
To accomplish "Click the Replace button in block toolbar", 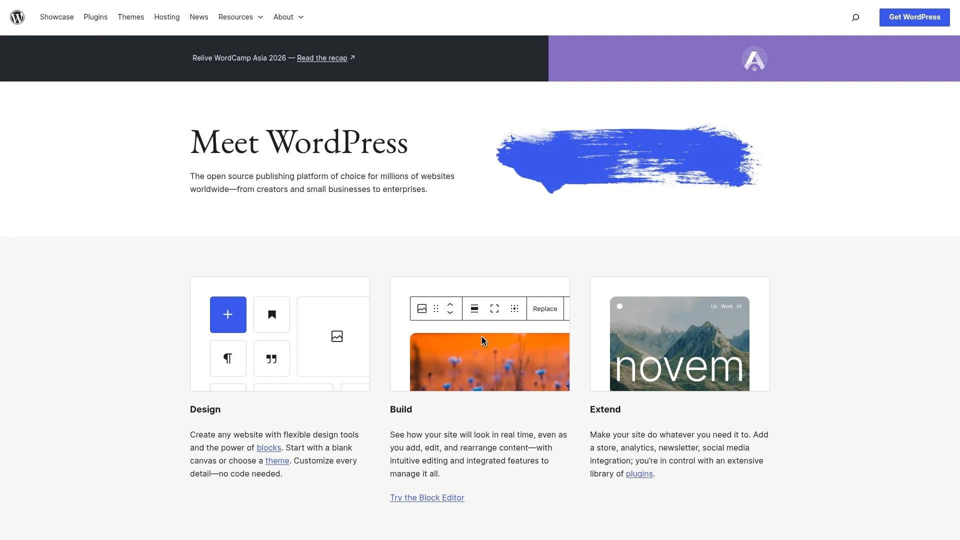I will pos(544,308).
